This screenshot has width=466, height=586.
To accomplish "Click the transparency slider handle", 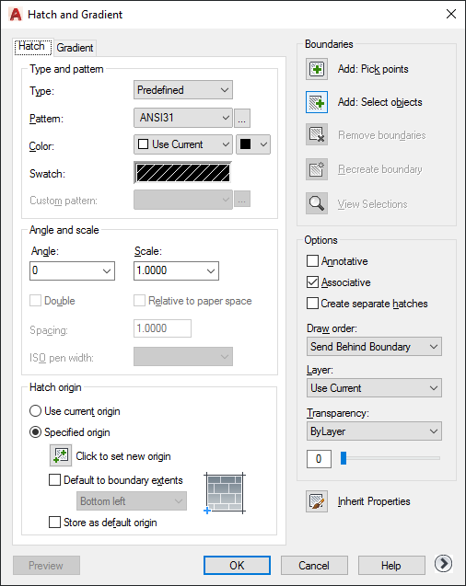I will point(344,458).
